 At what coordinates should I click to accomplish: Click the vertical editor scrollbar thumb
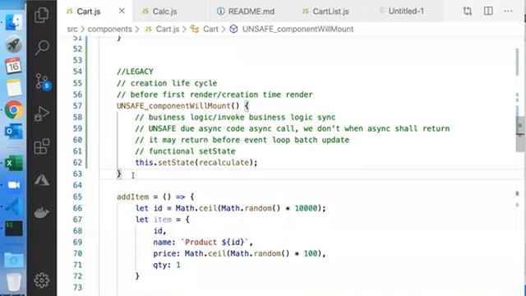tap(520, 134)
